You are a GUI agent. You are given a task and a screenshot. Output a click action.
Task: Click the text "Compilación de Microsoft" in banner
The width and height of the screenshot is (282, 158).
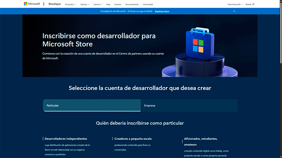[113, 11]
